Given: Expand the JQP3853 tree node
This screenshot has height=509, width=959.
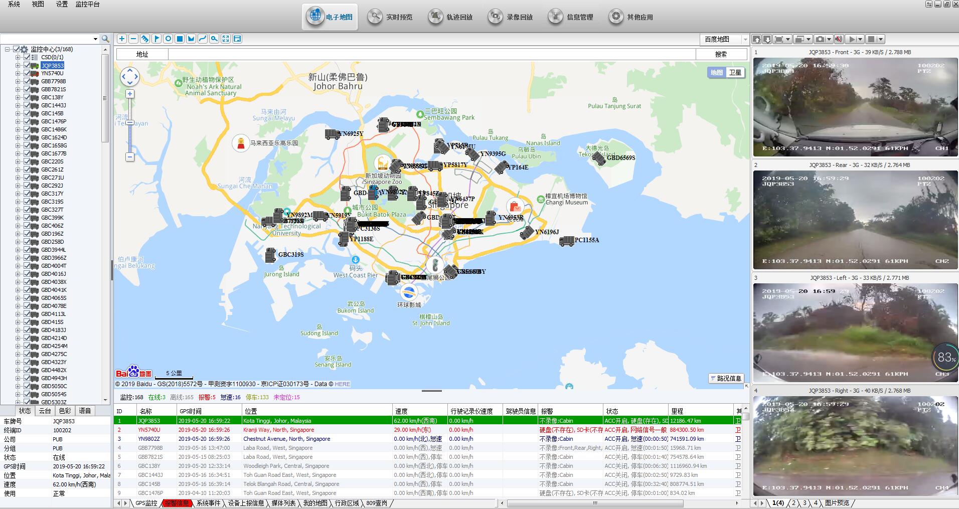Looking at the screenshot, I should (18, 65).
